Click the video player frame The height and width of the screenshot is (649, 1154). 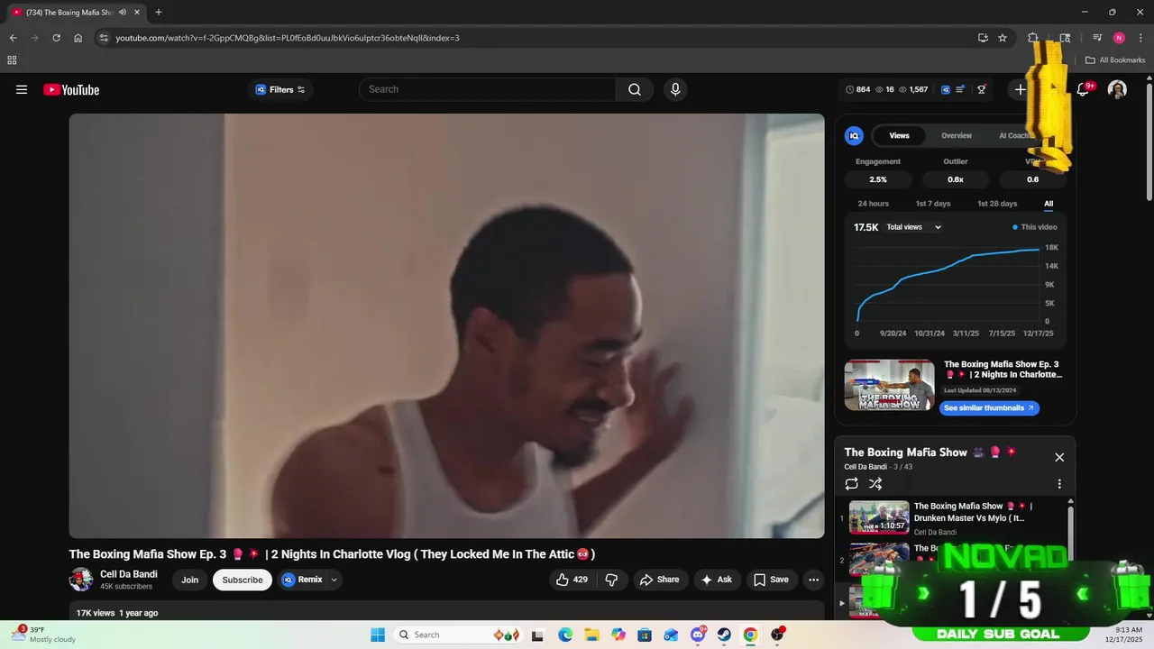point(447,325)
